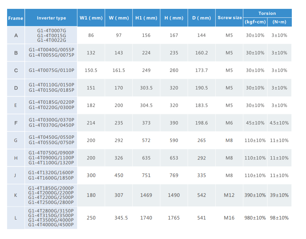Select frame A row label

point(16,35)
